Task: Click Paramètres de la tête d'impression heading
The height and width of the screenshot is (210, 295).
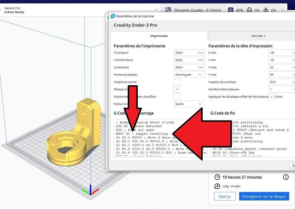Action: [240, 46]
